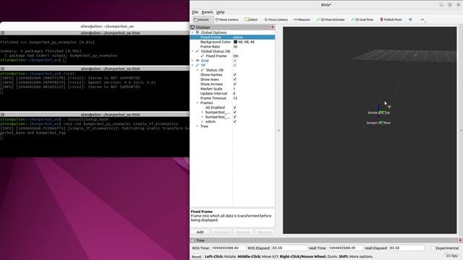
Task: Click the Global Options gear icon
Action: tap(197, 32)
